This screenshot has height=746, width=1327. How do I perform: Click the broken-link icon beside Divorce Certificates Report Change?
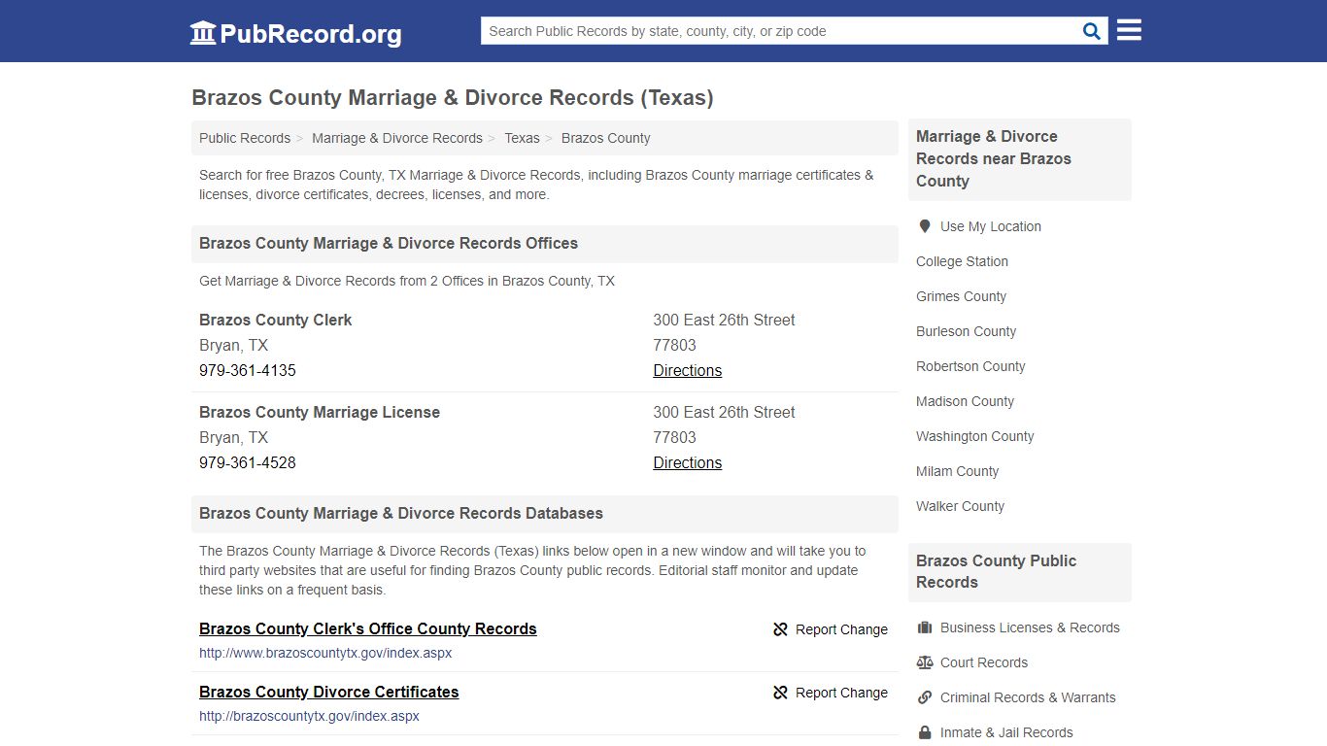pyautogui.click(x=780, y=693)
